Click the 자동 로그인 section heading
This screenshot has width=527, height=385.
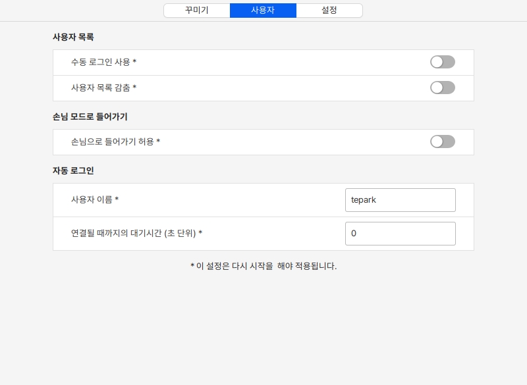click(x=73, y=170)
